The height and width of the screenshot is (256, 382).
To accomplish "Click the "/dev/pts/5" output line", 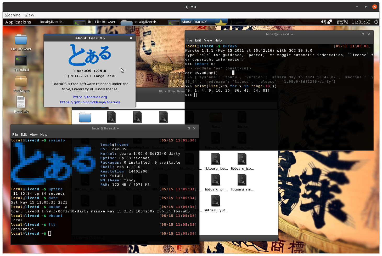I will point(23,229).
